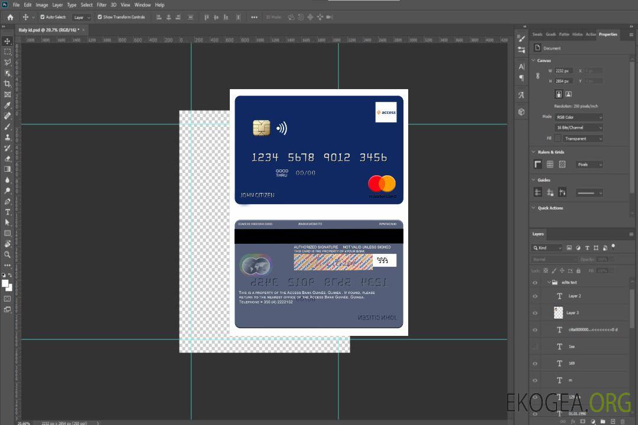638x425 pixels.
Task: Select the Zoom tool
Action: click(7, 254)
